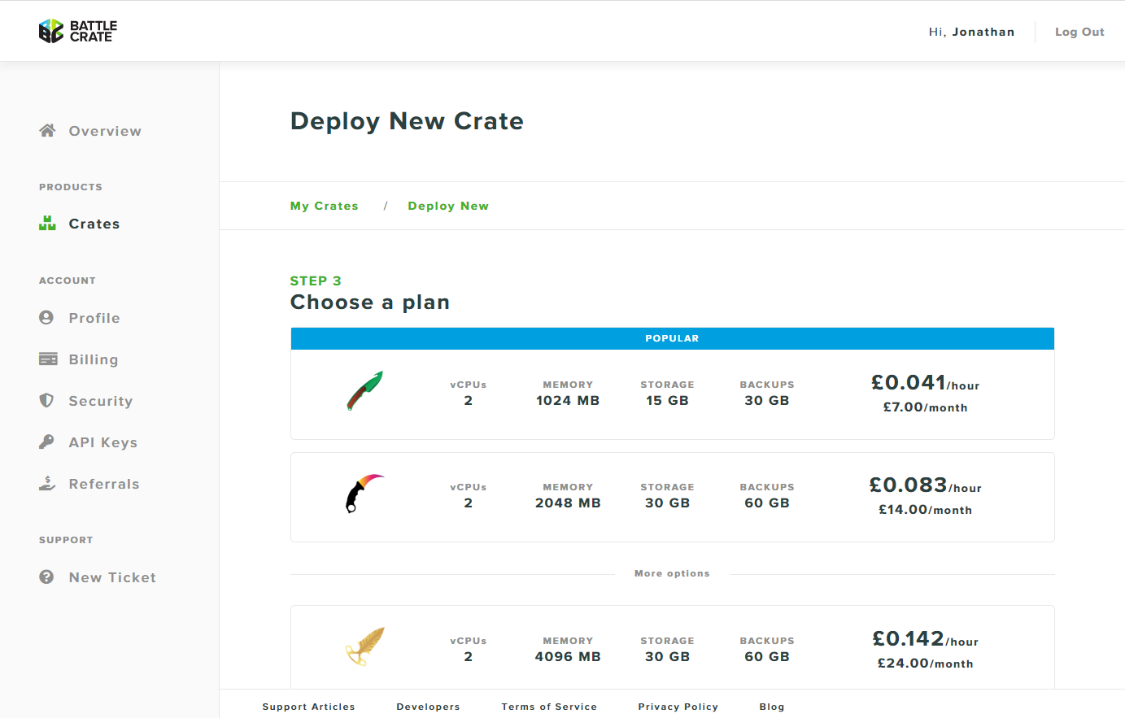The image size is (1125, 718).
Task: Click the Choose a plan heading
Action: 370,302
